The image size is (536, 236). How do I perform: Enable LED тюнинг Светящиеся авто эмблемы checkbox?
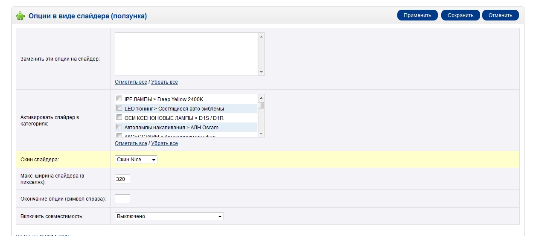pos(119,108)
